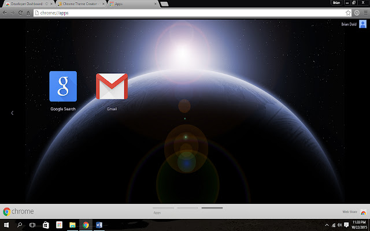Screen dimensions: 370x231
Task: Open the Windows Start menu
Action: 6,225
